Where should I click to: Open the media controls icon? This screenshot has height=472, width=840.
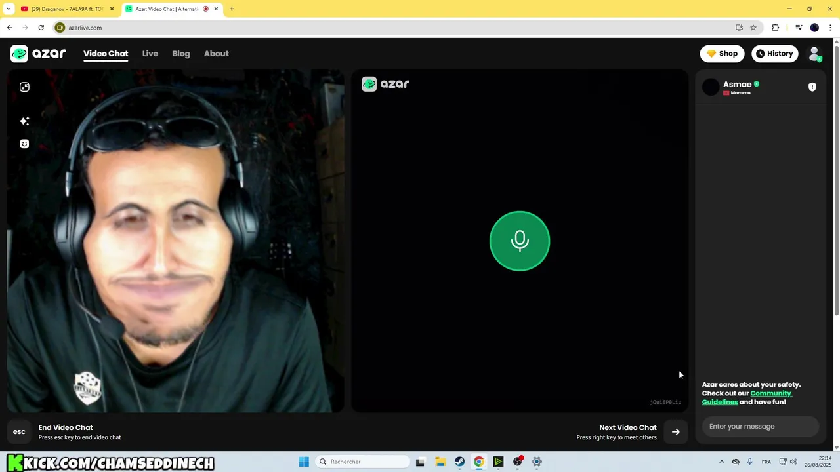(x=799, y=28)
